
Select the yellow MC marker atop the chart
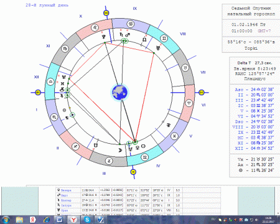(x=106, y=13)
